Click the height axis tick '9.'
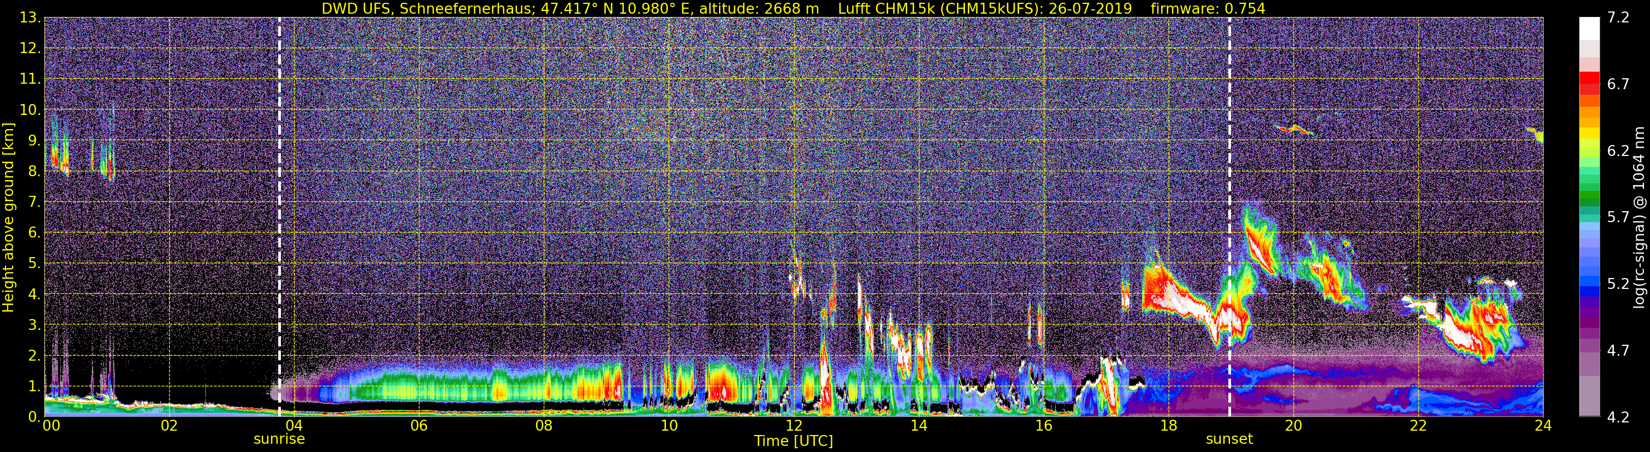The image size is (1650, 452). click(x=34, y=141)
